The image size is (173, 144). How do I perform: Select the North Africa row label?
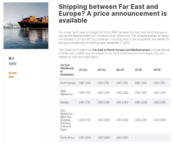coord(67,138)
